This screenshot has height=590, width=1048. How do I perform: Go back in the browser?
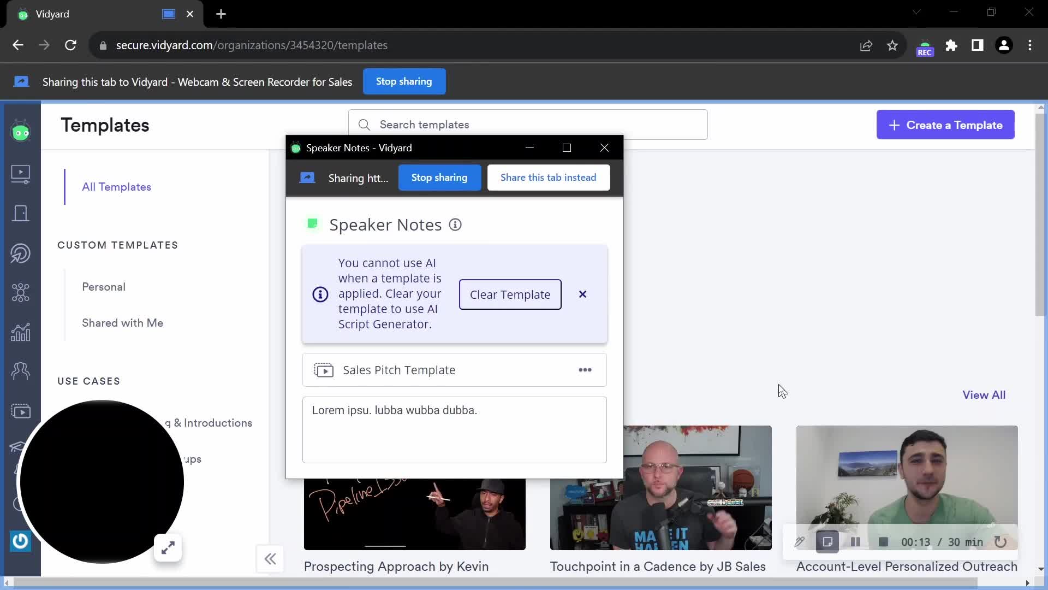pyautogui.click(x=18, y=45)
